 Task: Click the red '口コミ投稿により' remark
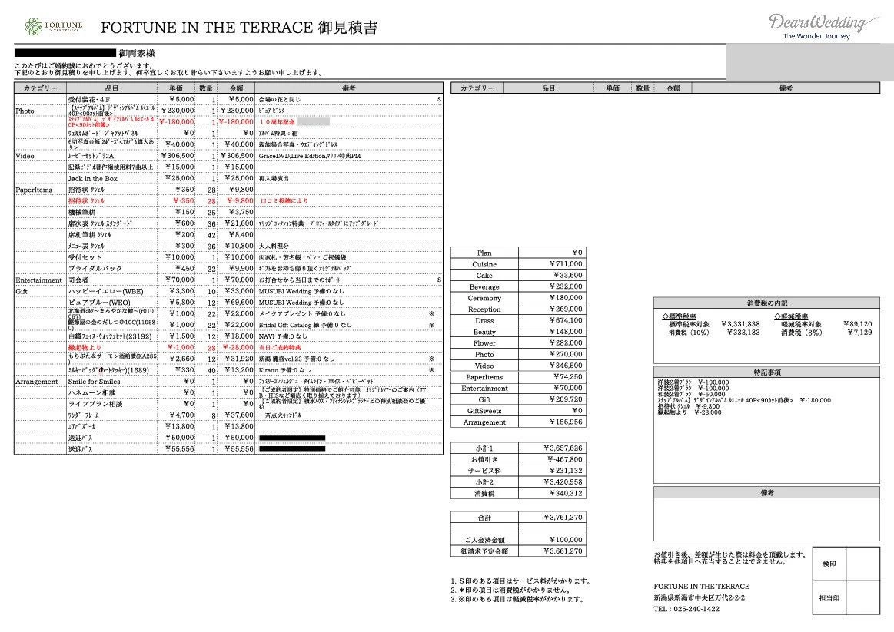coord(284,201)
